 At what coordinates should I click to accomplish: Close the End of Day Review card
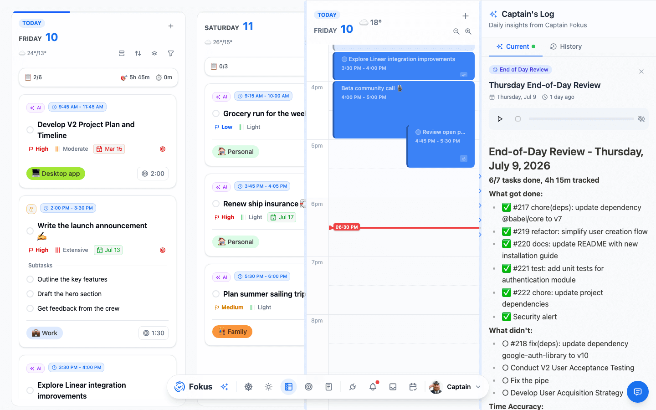[641, 72]
